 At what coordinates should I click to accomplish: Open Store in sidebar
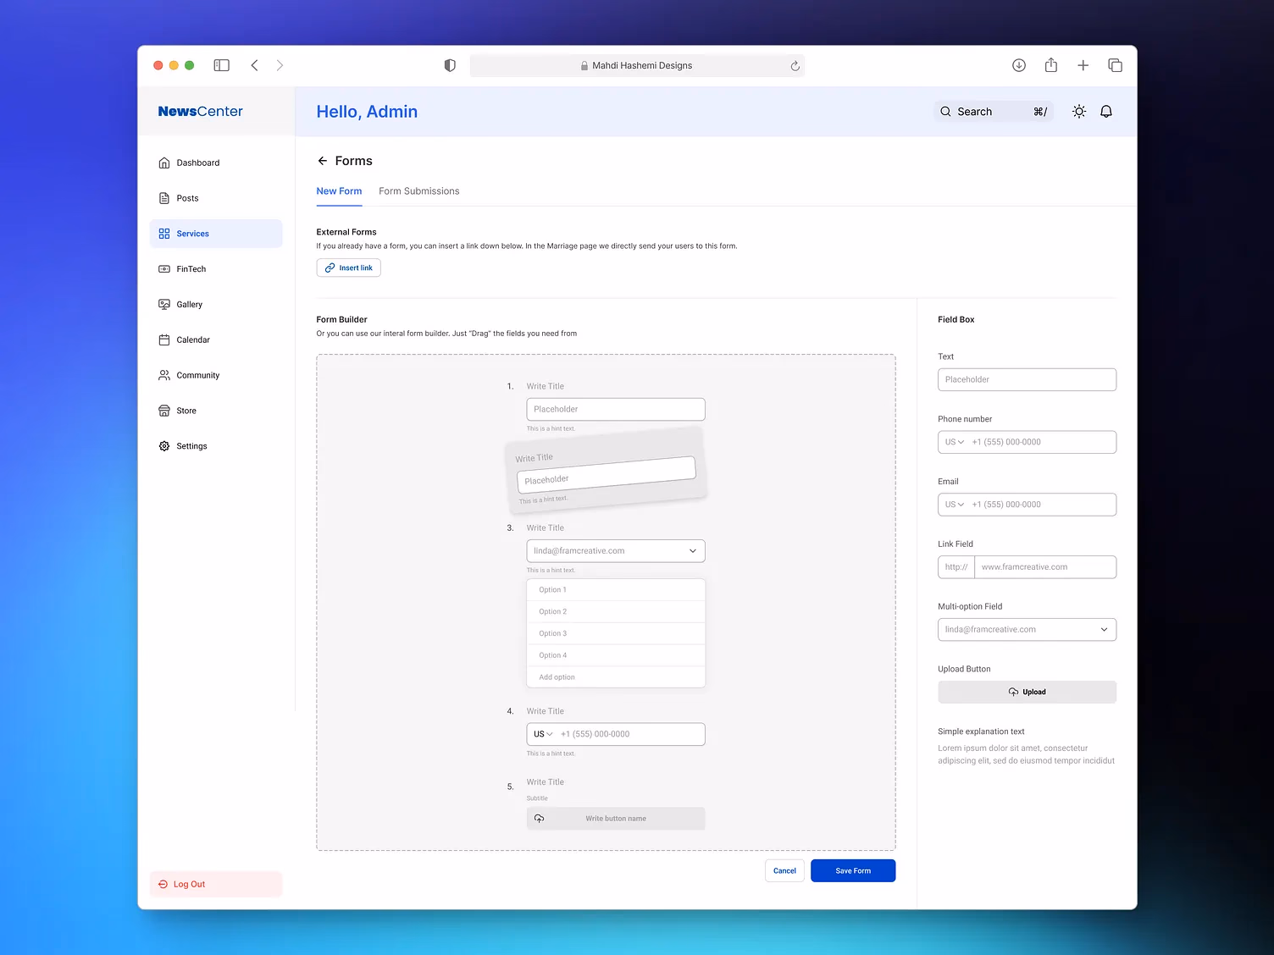point(216,411)
